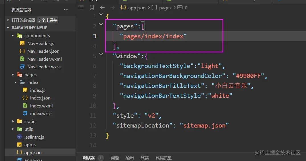The image size is (306, 161).
Task: Click the "sitemap.json" value on line 12
Action: coord(204,126)
